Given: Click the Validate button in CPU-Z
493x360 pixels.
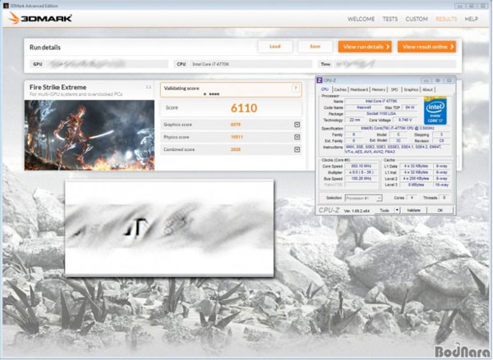Looking at the screenshot, I should pos(413,210).
